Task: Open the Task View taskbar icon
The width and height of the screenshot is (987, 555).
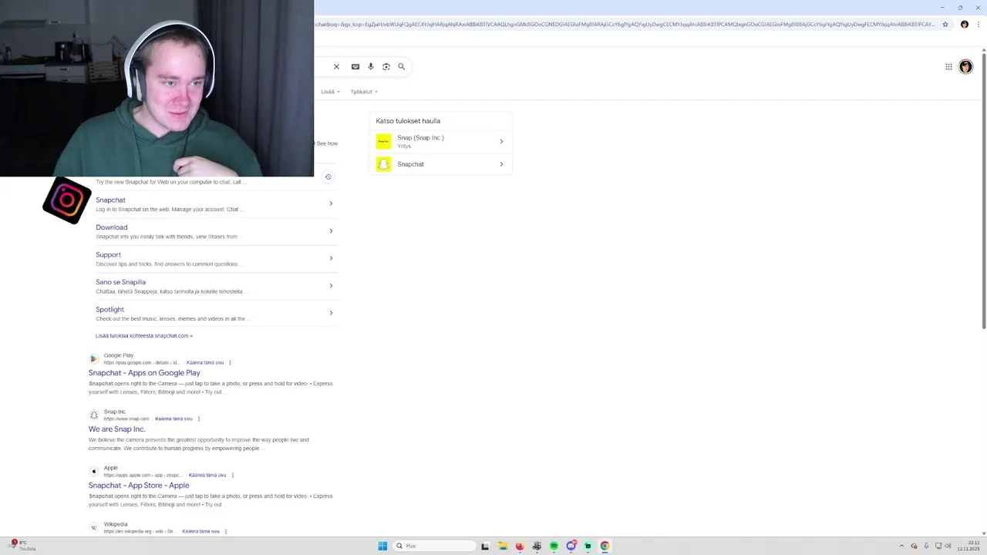Action: (485, 546)
